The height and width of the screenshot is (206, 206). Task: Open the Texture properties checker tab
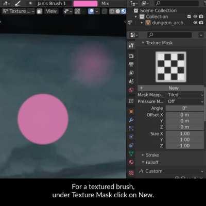pos(131,173)
